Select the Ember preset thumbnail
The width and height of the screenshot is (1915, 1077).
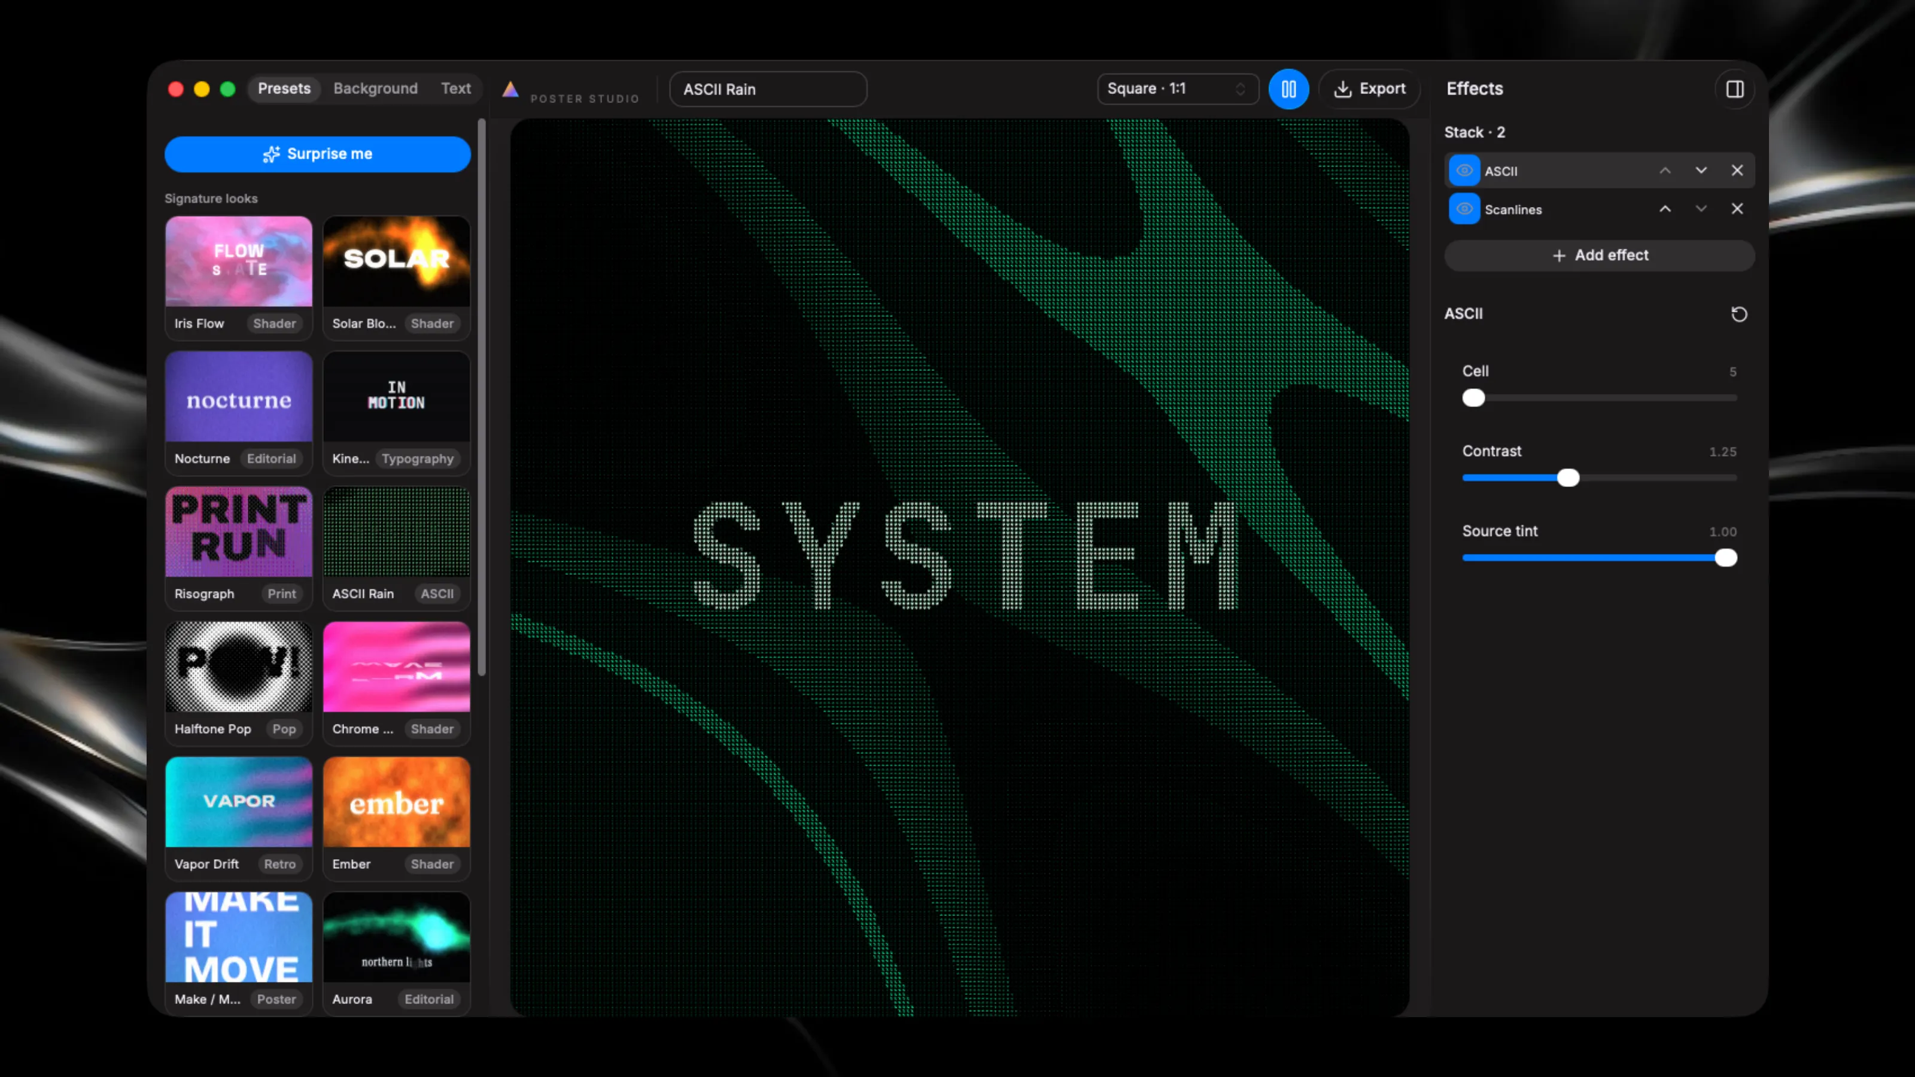click(x=396, y=803)
